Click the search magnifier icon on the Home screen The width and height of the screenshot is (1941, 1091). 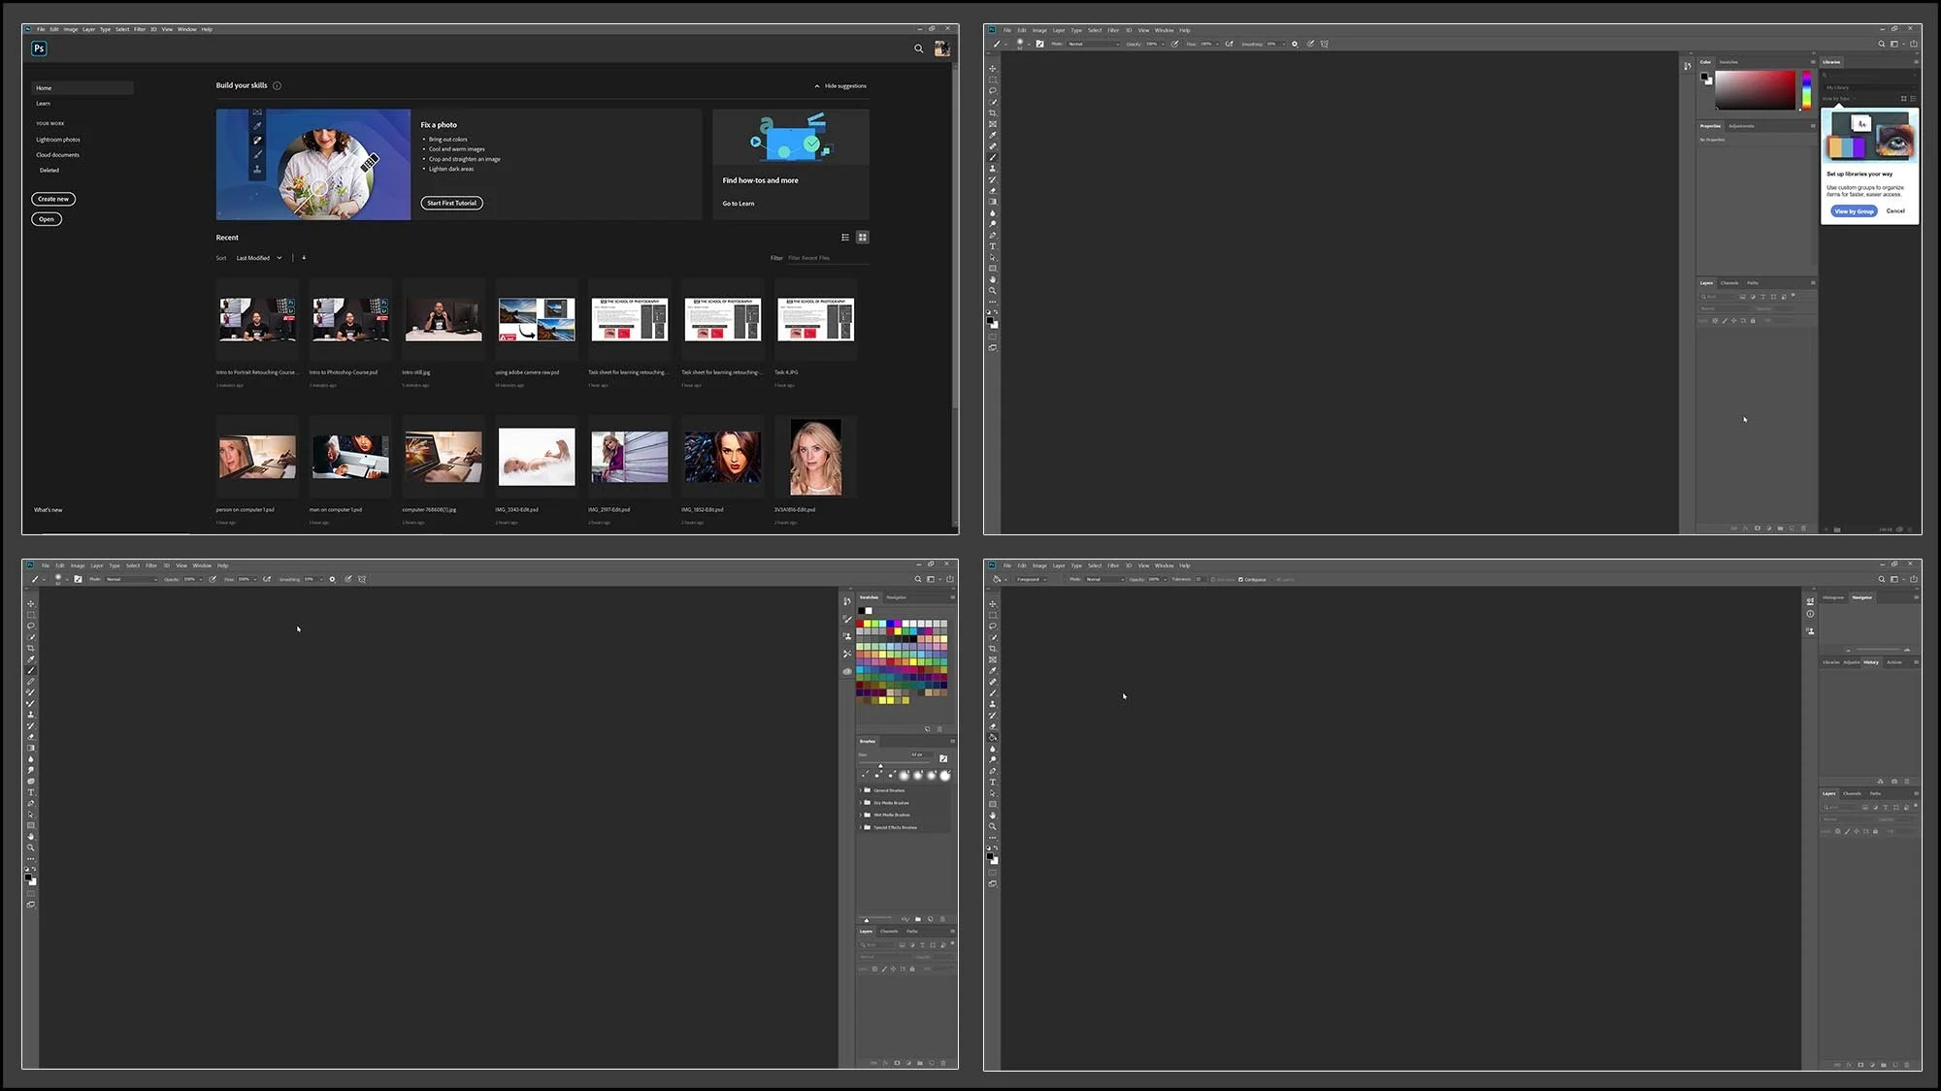pyautogui.click(x=919, y=48)
